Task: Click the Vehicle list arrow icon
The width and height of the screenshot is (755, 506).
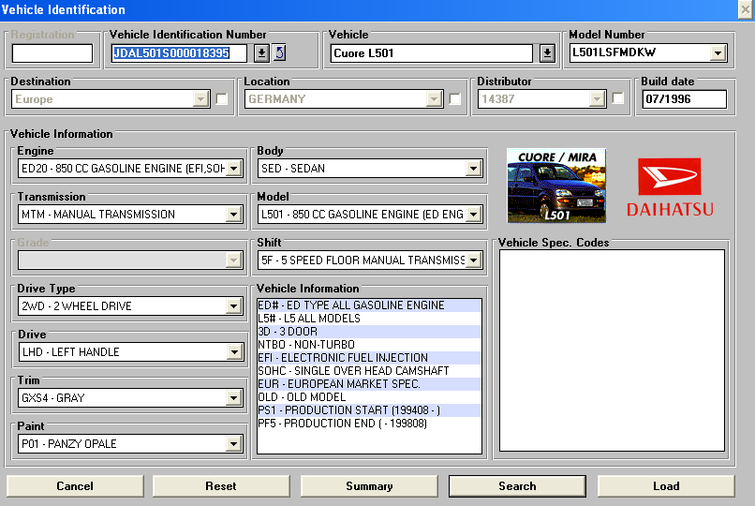Action: coord(548,53)
